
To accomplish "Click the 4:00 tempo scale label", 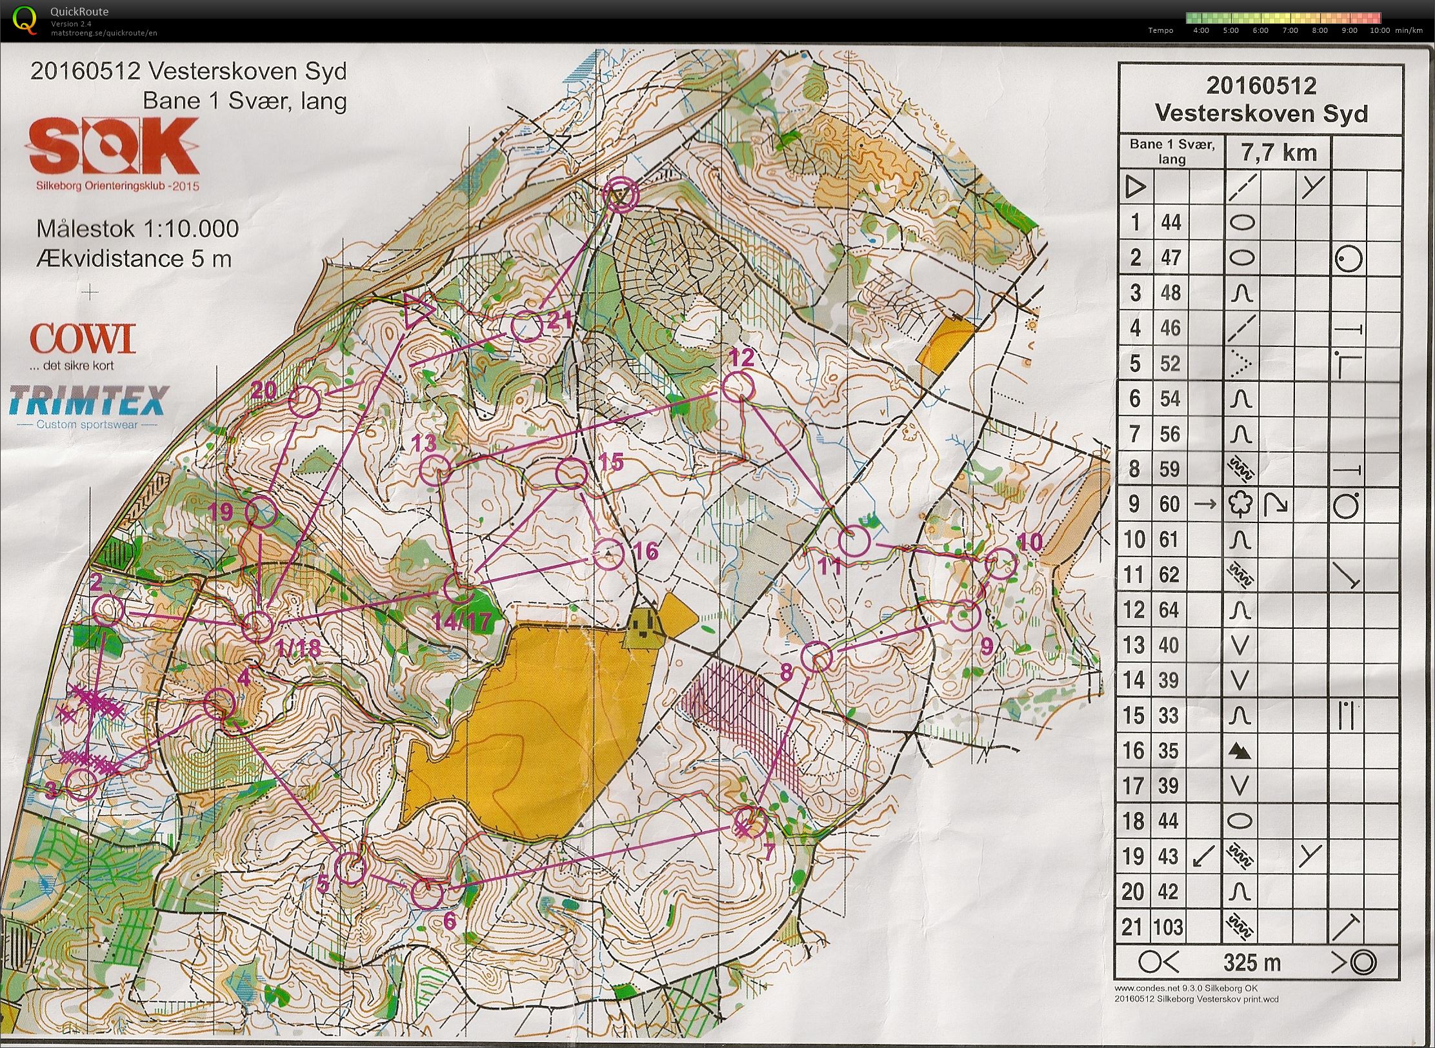I will (1201, 30).
